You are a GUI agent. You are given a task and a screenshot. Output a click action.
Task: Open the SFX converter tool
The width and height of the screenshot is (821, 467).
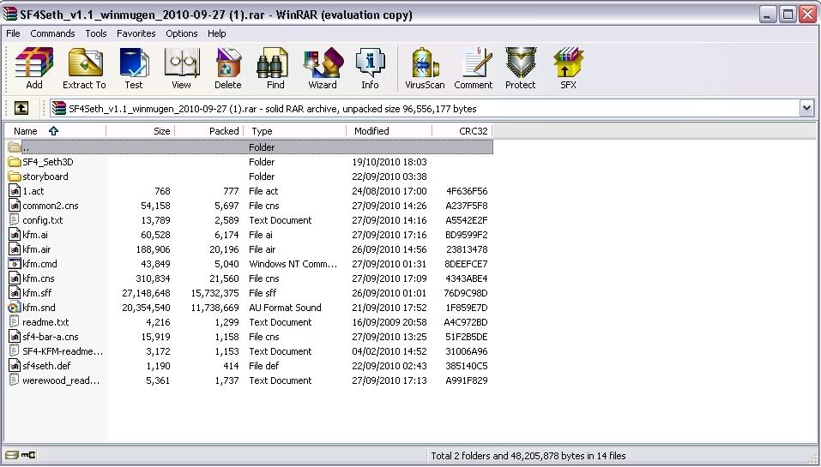coord(568,68)
